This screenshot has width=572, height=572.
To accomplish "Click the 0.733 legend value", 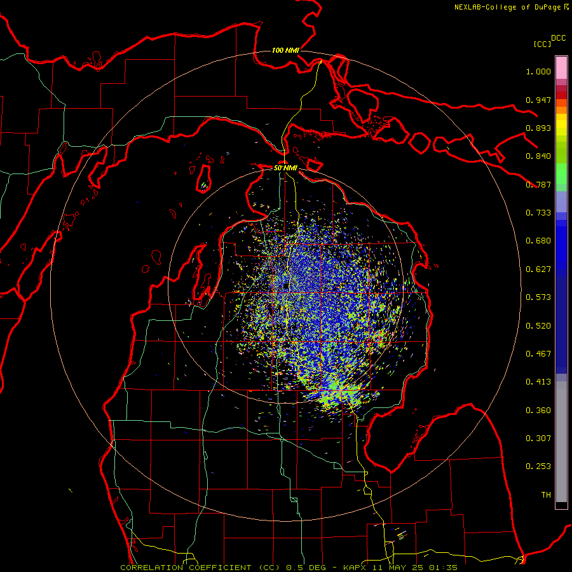I will (x=538, y=213).
